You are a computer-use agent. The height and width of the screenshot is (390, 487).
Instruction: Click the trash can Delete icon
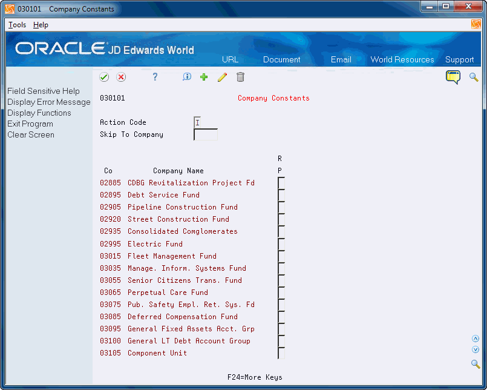[x=240, y=77]
